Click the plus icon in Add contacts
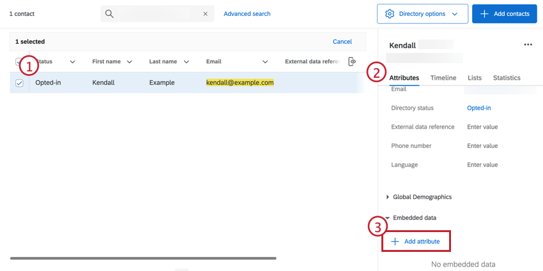The width and height of the screenshot is (543, 271). coord(484,14)
